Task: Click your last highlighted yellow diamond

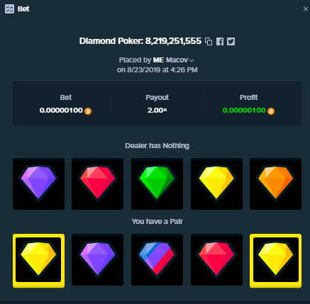Action: (x=275, y=261)
